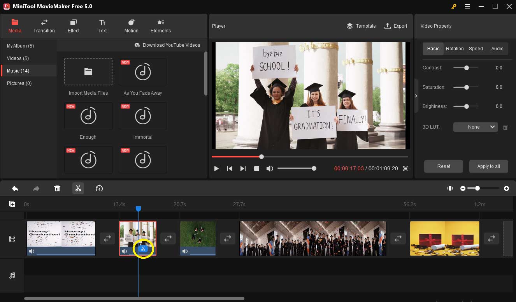This screenshot has height=302, width=516.
Task: Mute audio on the first timeline clip
Action: point(32,251)
